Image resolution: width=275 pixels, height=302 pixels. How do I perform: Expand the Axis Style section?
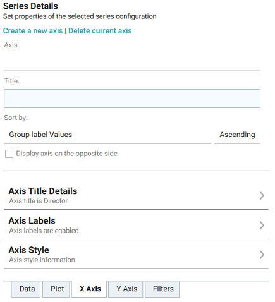coord(136,255)
